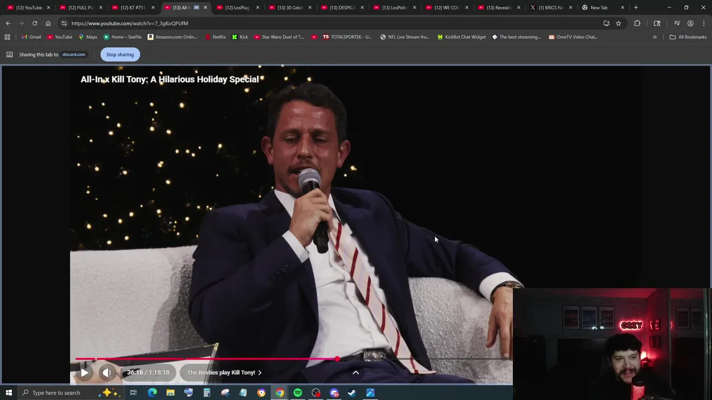Open the Netflix bookmark
712x400 pixels.
215,37
